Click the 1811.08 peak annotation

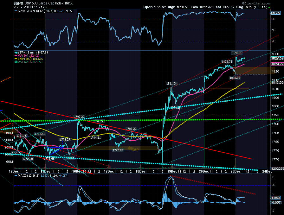coord(171,83)
